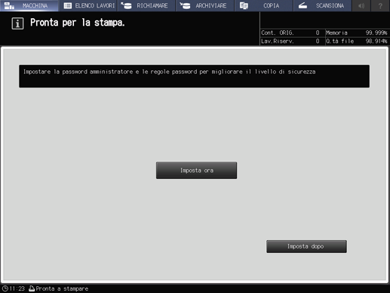
Task: Choose Imposta dopo button
Action: (306, 246)
